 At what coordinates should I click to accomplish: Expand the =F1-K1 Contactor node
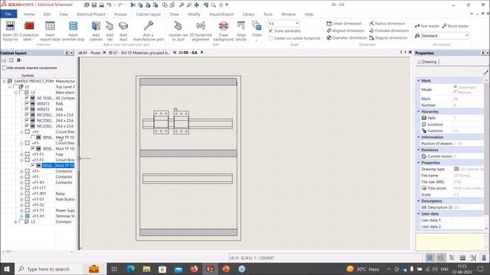tap(21, 183)
